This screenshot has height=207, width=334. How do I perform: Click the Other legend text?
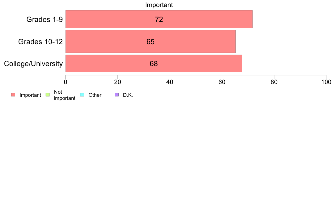pos(95,95)
